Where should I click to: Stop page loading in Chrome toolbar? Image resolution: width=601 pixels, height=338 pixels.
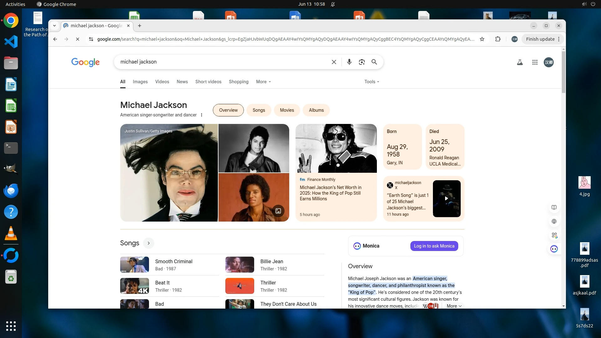[78, 39]
